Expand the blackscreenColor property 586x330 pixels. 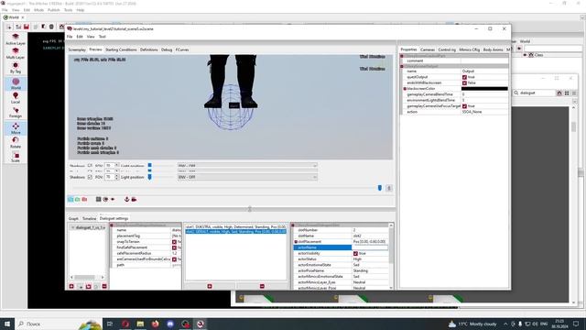tap(405, 89)
